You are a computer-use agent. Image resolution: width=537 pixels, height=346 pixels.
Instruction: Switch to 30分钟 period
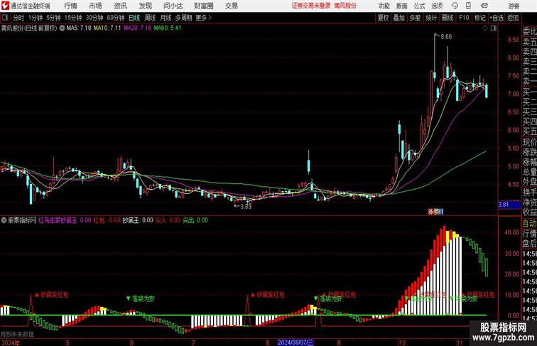pyautogui.click(x=94, y=18)
